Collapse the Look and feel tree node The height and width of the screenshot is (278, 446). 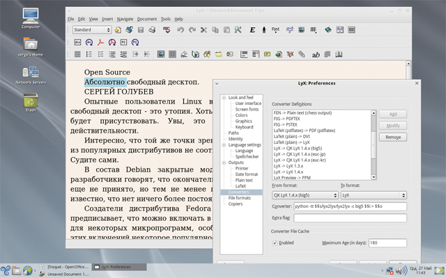click(x=224, y=97)
